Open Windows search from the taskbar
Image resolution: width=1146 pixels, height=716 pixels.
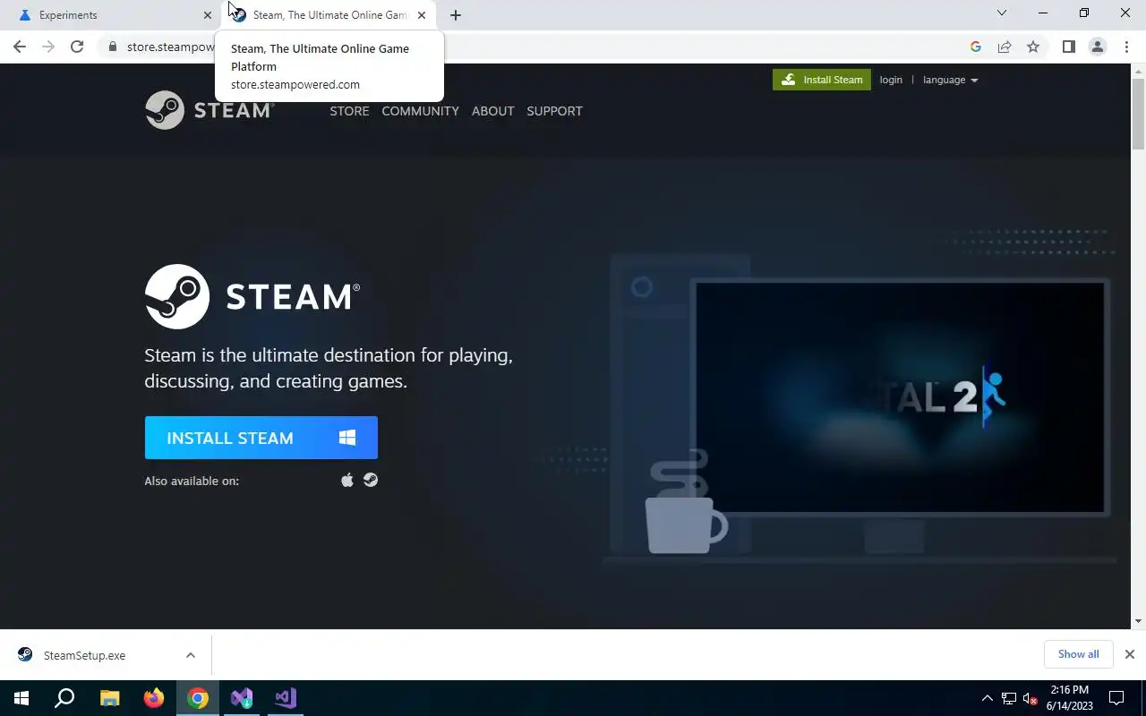[64, 698]
